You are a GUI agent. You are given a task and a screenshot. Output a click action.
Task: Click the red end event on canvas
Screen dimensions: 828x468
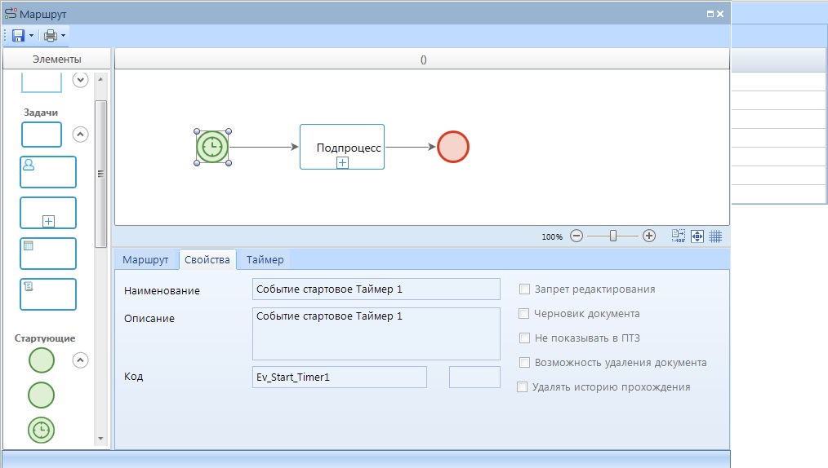(453, 147)
